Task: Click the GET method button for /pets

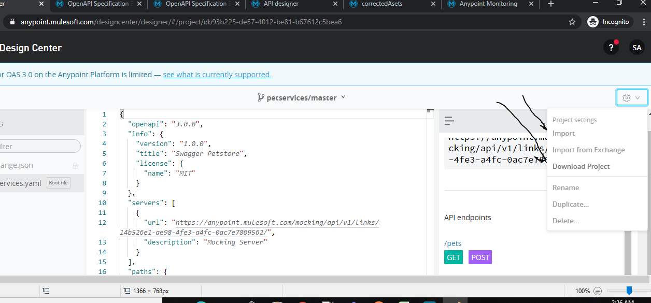Action: (x=454, y=257)
